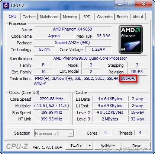Go to the SPD tab
This screenshot has width=155, height=154.
click(87, 17)
